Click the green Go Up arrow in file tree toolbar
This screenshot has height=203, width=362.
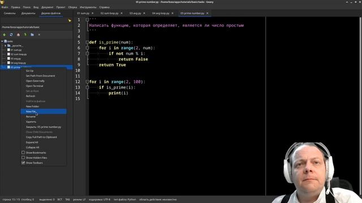point(4,34)
